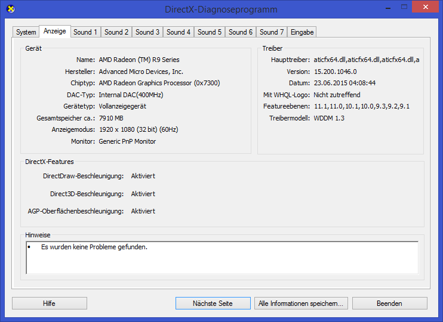This screenshot has width=443, height=322.
Task: Switch to the Sound 3 tab
Action: (x=147, y=32)
